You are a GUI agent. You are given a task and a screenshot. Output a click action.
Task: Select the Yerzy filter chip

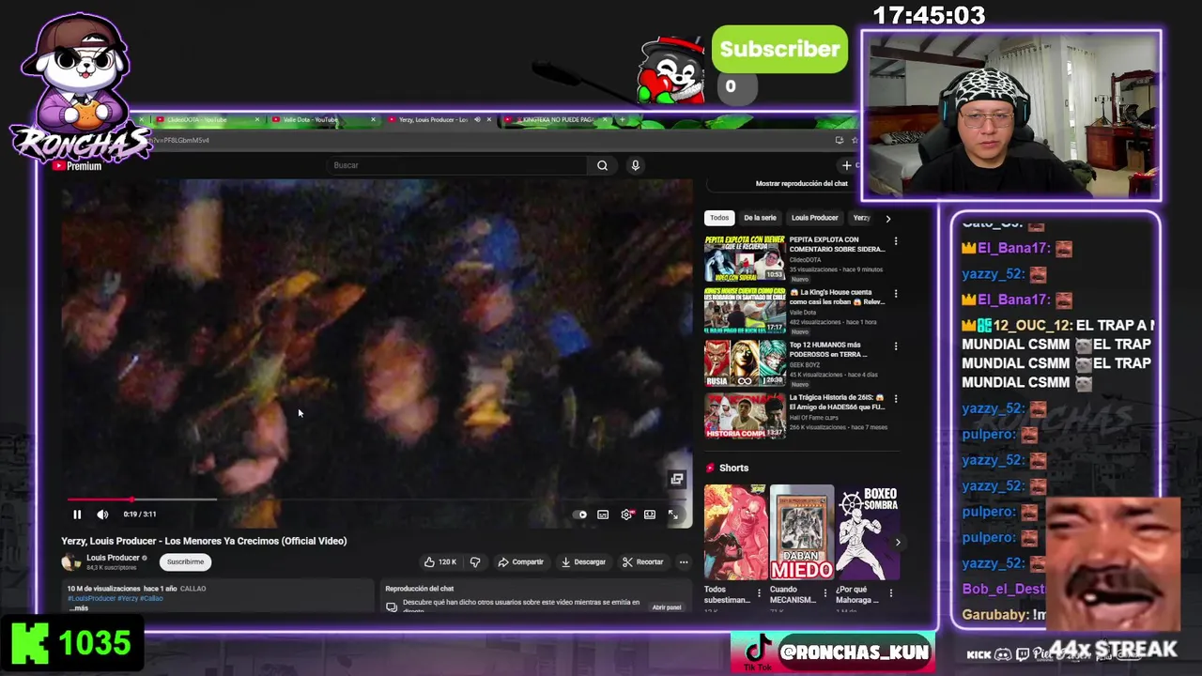coord(860,218)
